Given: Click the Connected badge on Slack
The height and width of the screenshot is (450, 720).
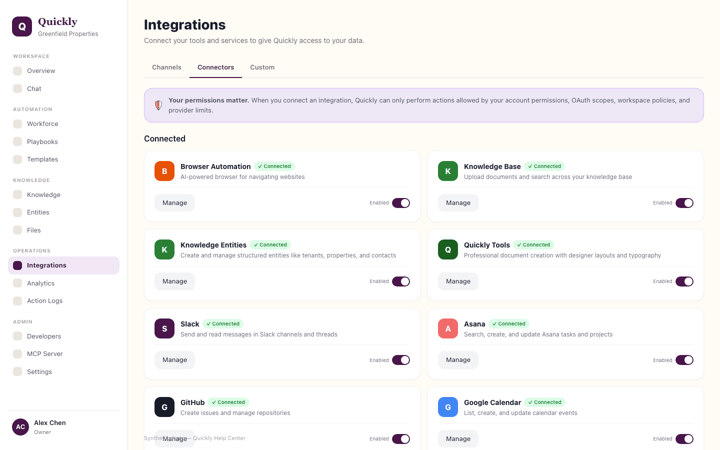Looking at the screenshot, I should [x=223, y=324].
